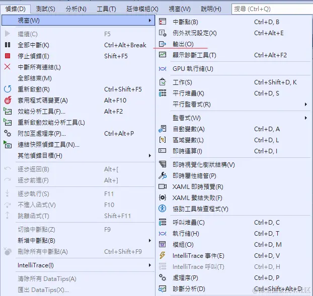Expand the 平行監看式(R) submenu arrow

(306, 104)
